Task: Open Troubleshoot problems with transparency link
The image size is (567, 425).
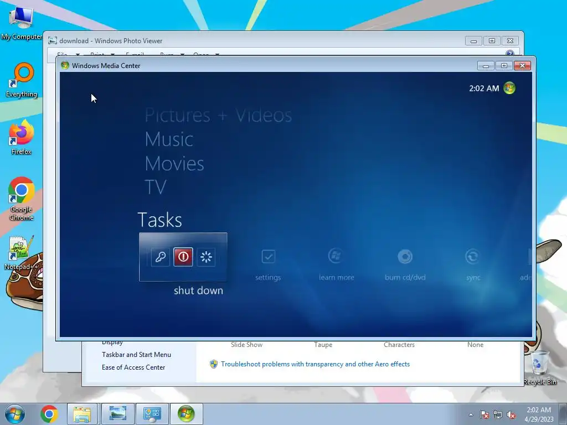Action: click(x=315, y=364)
